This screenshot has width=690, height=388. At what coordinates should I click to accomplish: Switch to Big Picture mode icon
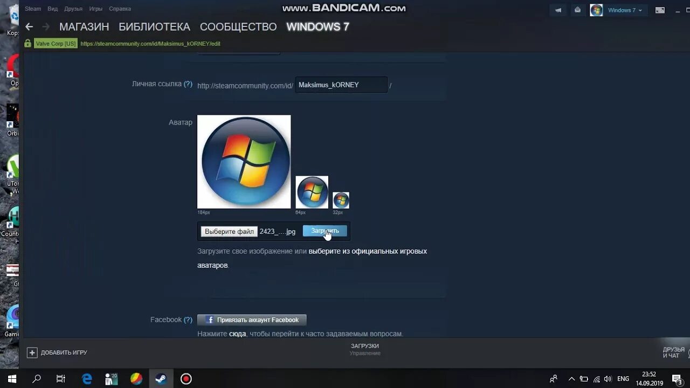[660, 10]
